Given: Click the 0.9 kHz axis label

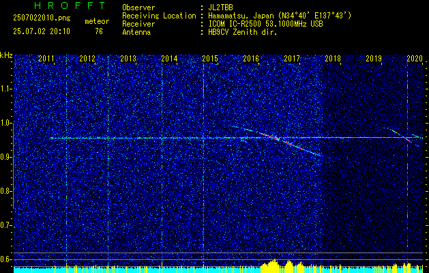Looking at the screenshot, I should 6,157.
